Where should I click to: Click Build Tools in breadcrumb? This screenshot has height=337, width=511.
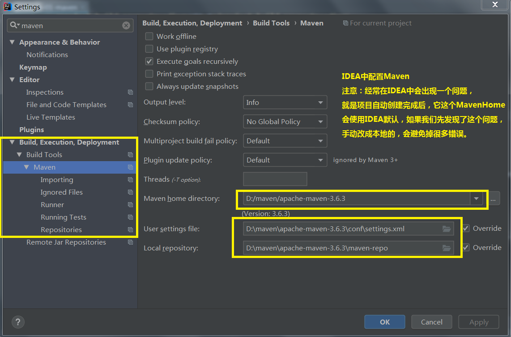tap(271, 23)
